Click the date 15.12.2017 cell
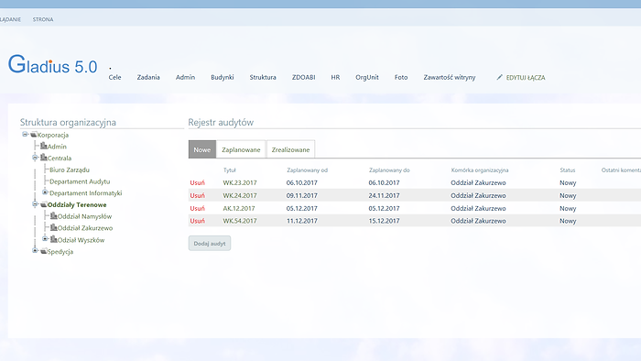Screen dimensions: 641x361 click(x=384, y=221)
